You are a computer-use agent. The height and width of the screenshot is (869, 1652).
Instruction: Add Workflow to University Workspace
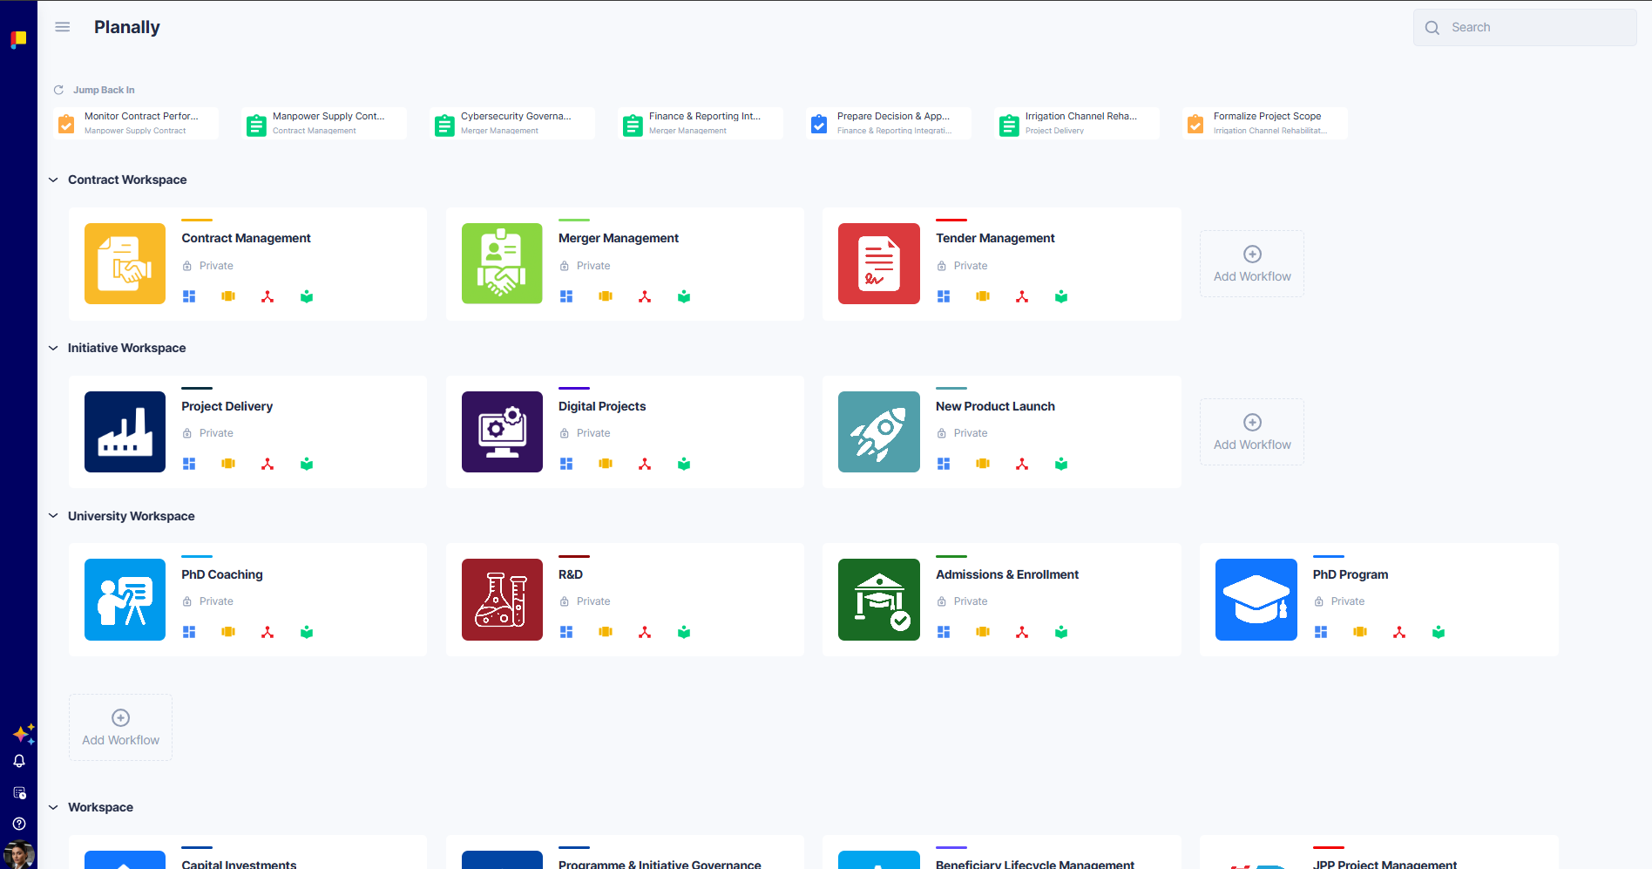tap(120, 728)
